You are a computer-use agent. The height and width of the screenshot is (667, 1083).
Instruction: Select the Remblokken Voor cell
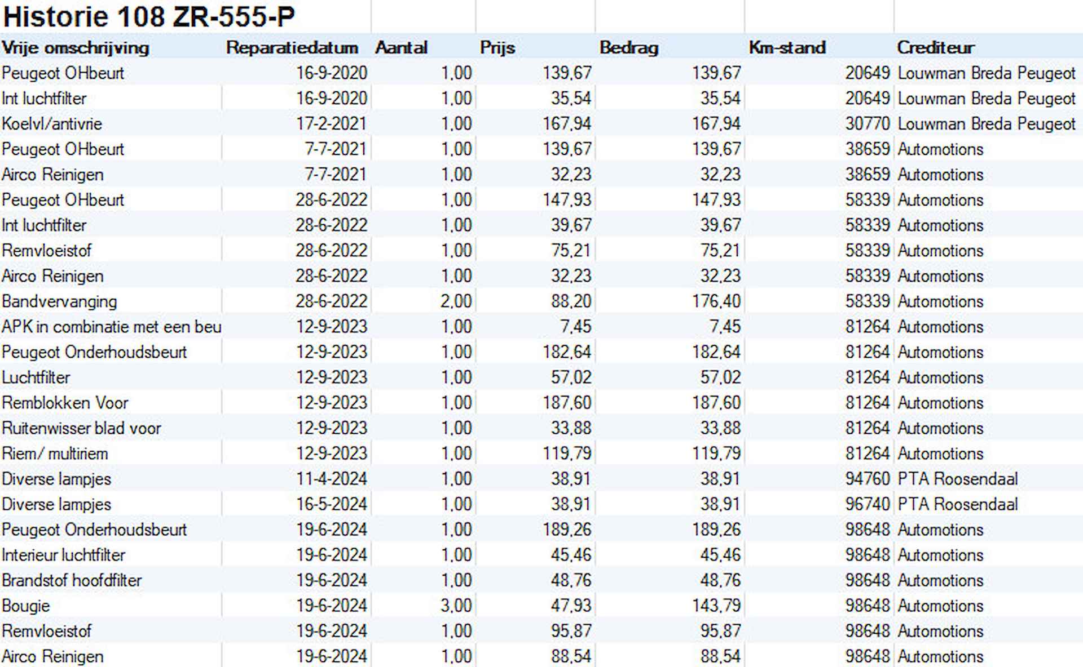(x=65, y=402)
